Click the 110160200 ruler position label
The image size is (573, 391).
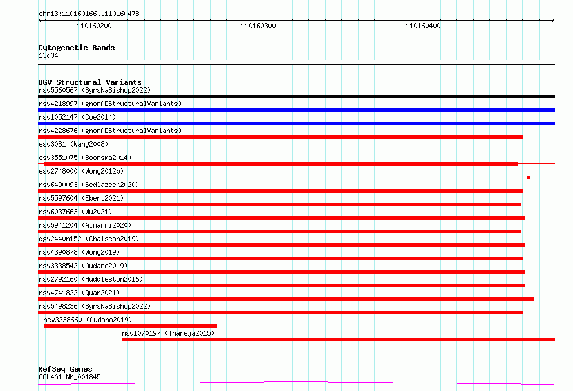click(94, 26)
